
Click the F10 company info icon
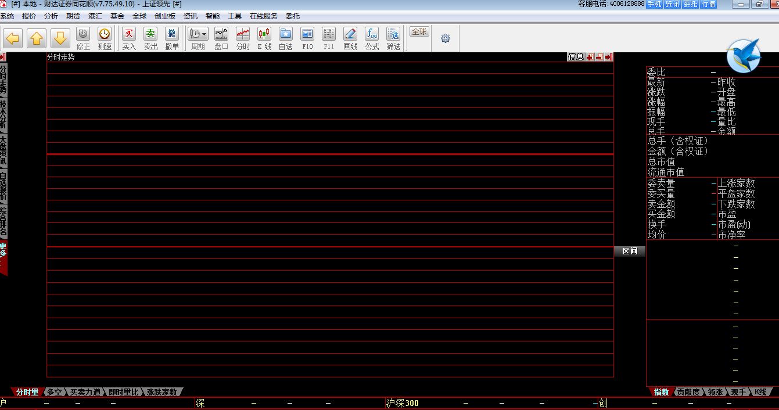[307, 39]
